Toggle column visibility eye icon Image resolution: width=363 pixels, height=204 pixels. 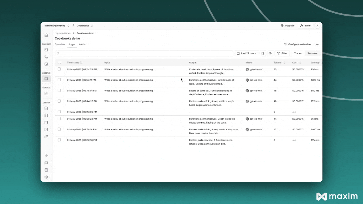pyautogui.click(x=270, y=53)
